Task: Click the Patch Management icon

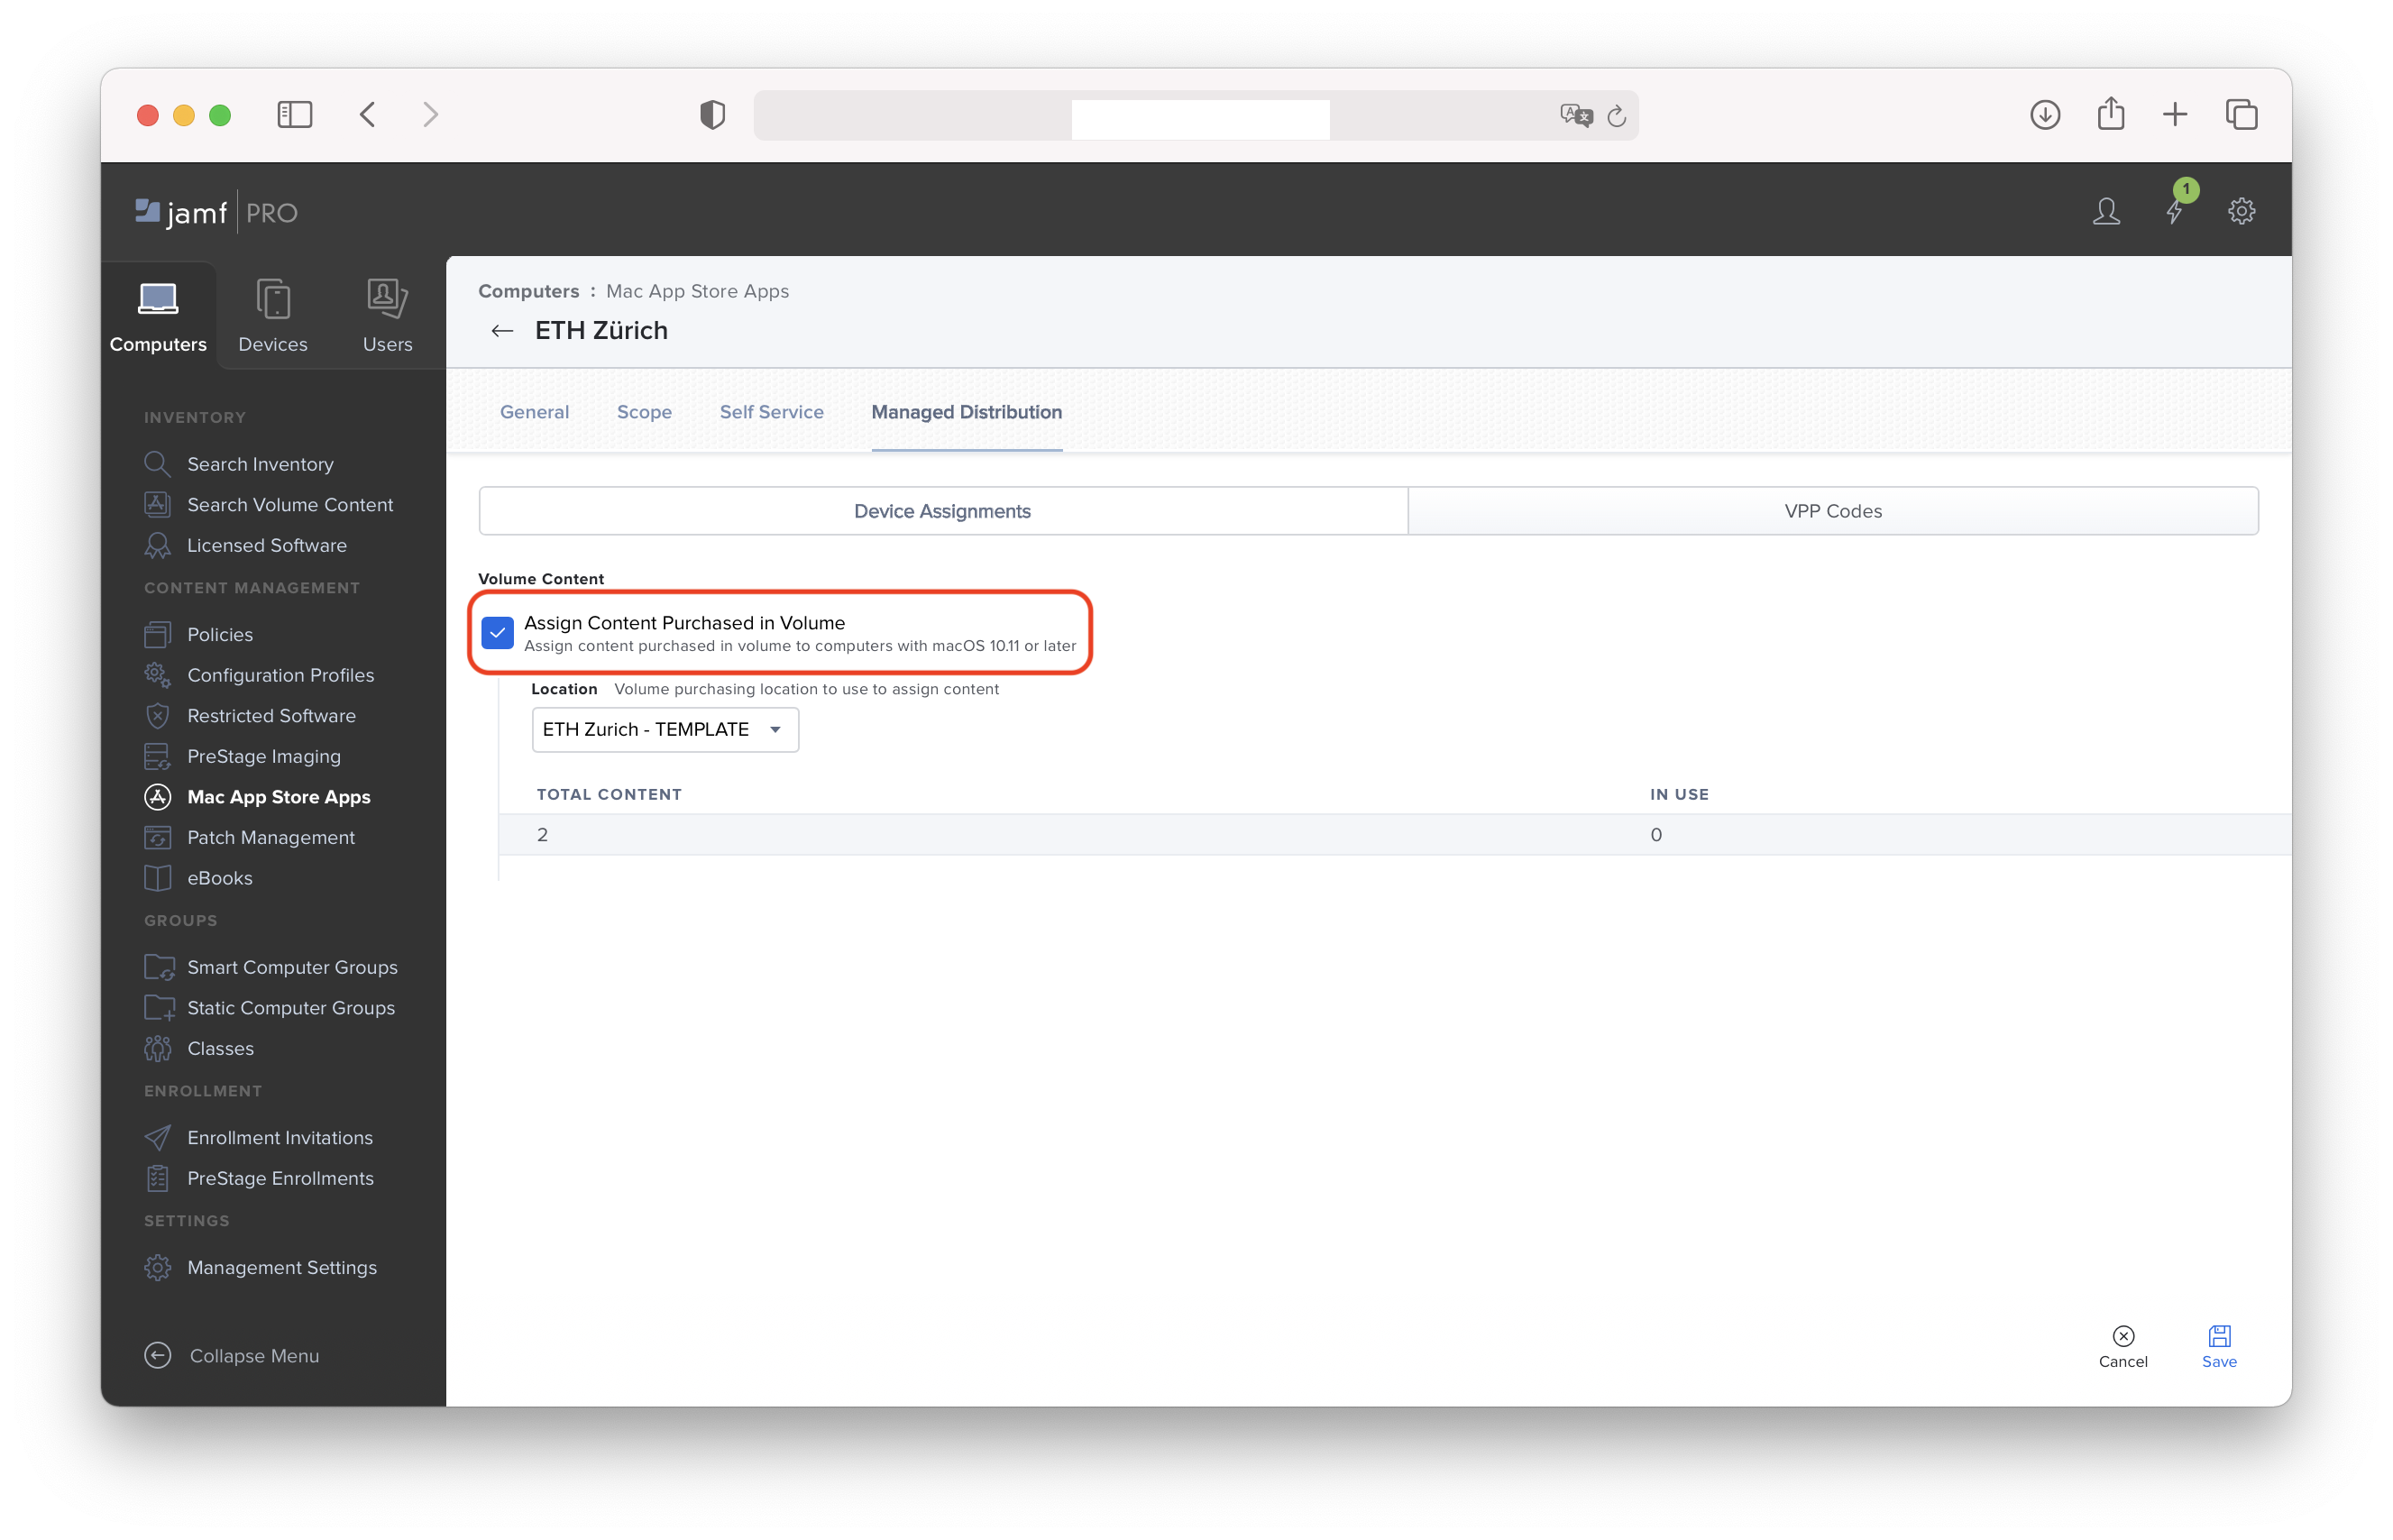Action: (159, 837)
